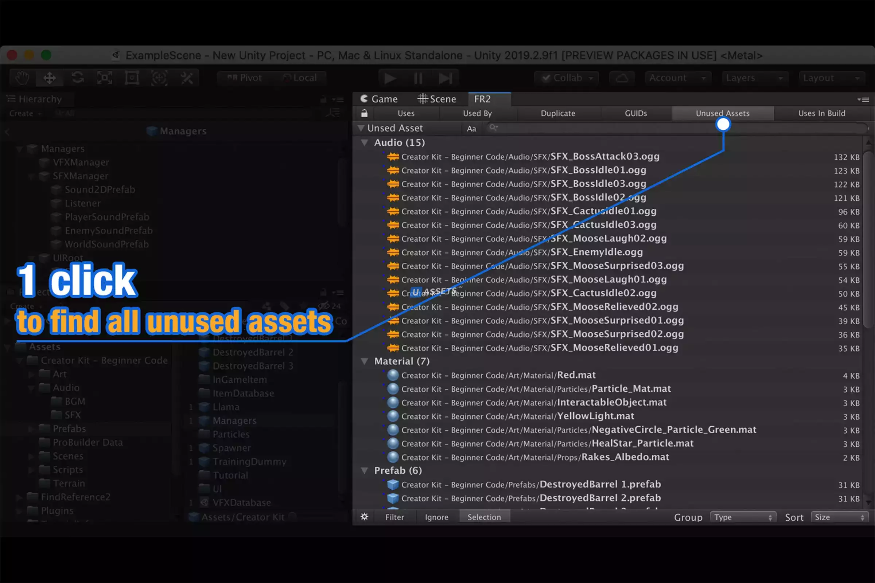Screen dimensions: 875x583
Task: Click the Play button
Action: click(390, 78)
